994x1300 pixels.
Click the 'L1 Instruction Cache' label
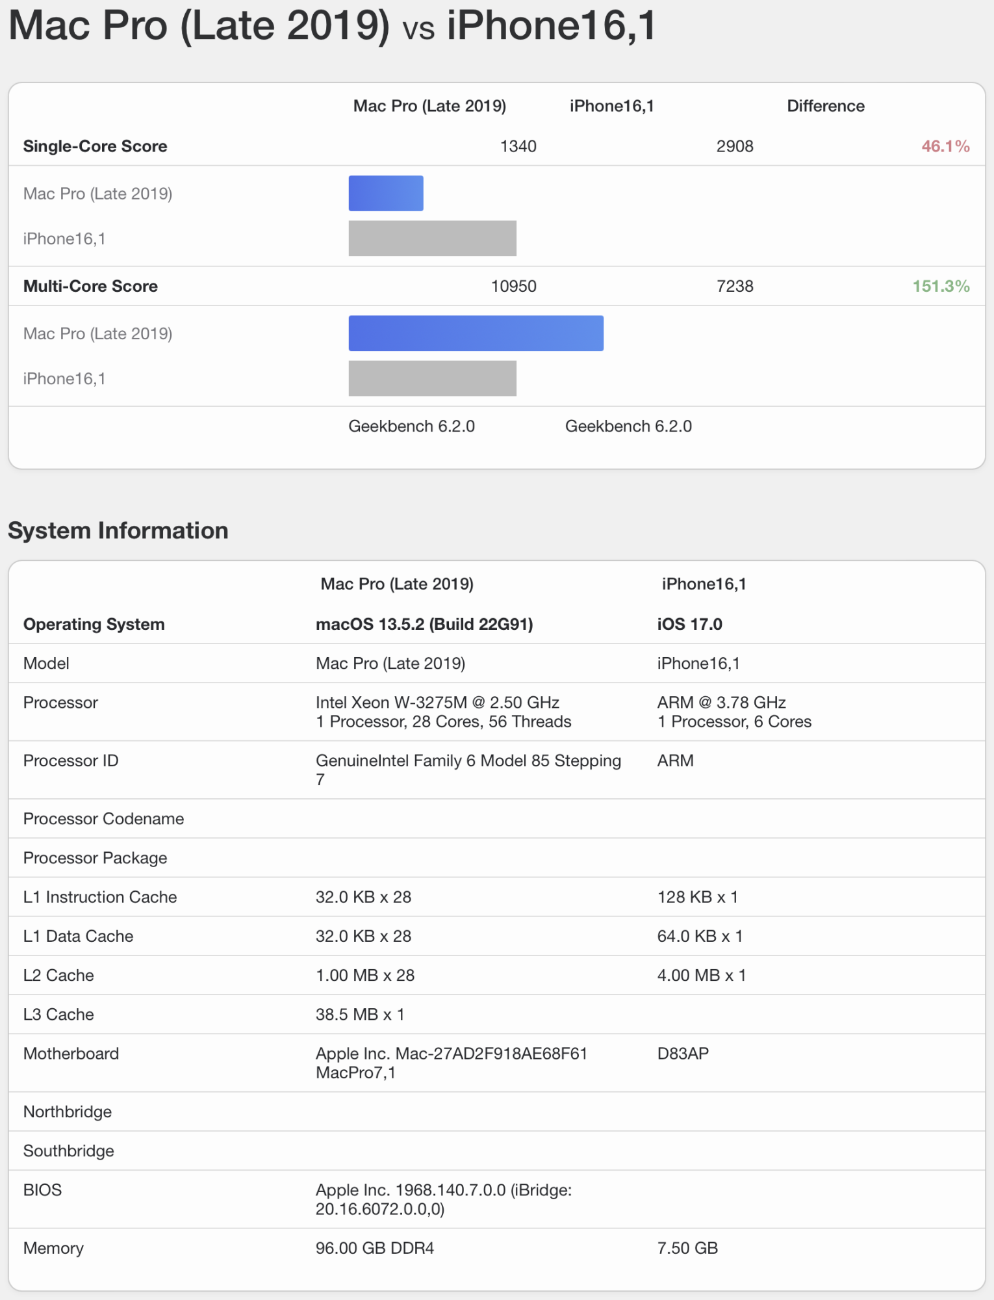(100, 897)
